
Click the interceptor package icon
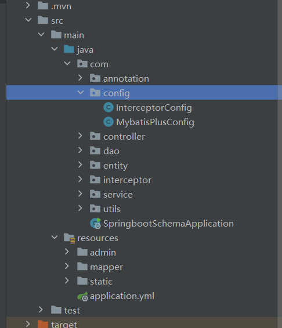(95, 180)
